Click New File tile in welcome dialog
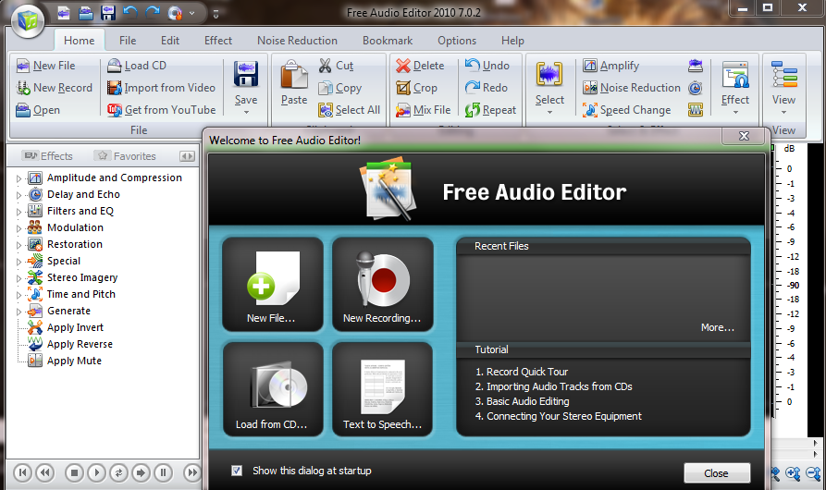 pyautogui.click(x=273, y=284)
